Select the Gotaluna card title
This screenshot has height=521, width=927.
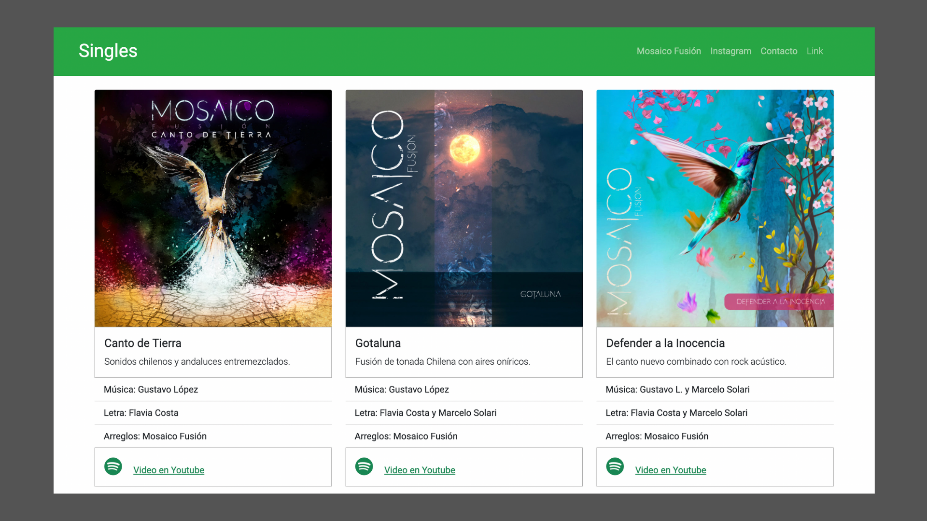click(x=378, y=343)
